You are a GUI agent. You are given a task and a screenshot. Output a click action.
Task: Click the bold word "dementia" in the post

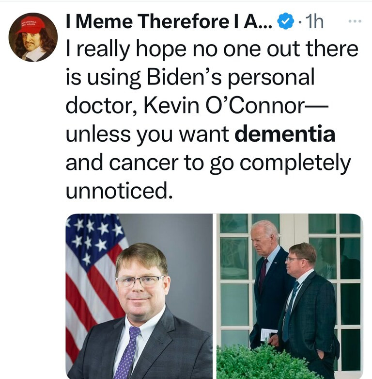click(x=285, y=133)
